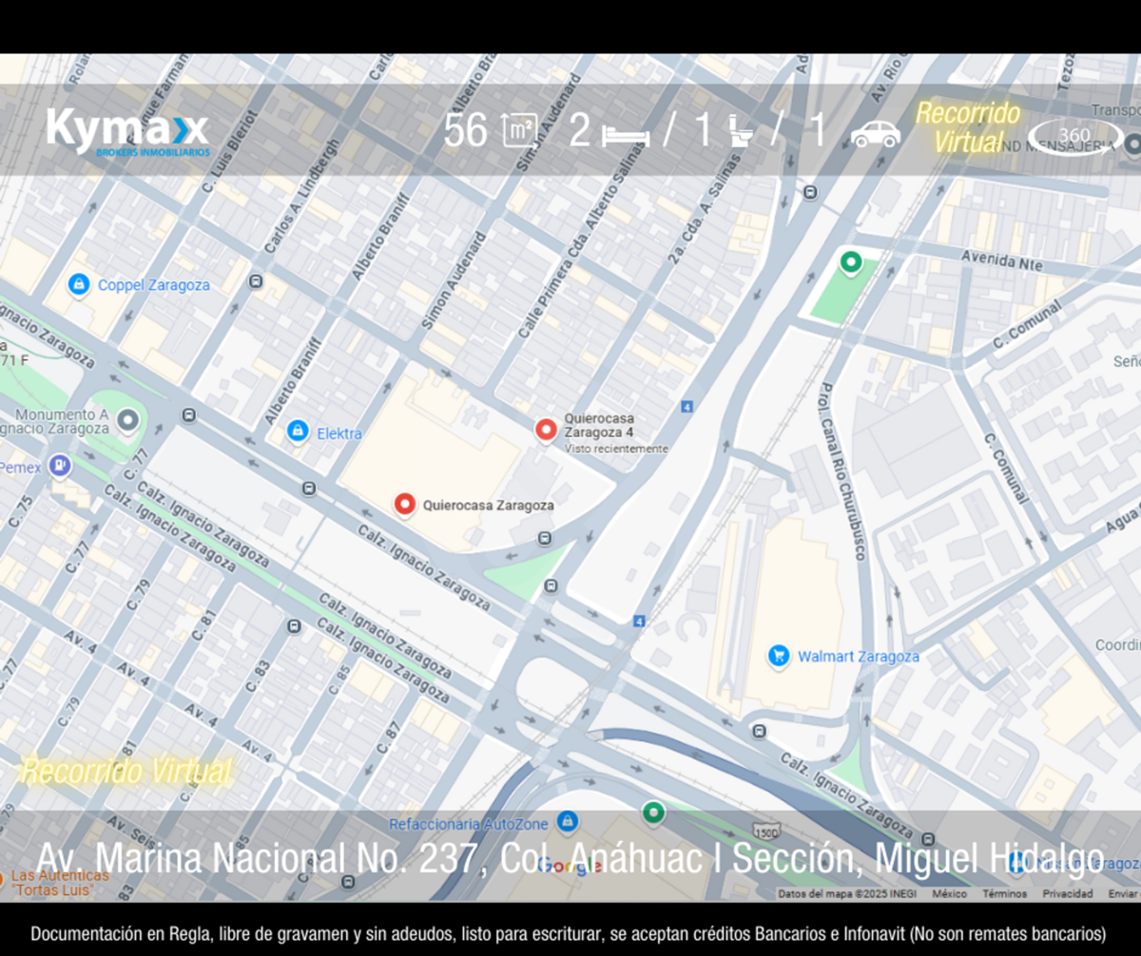
Task: Open the 360 virtual tour icon
Action: point(1074,137)
